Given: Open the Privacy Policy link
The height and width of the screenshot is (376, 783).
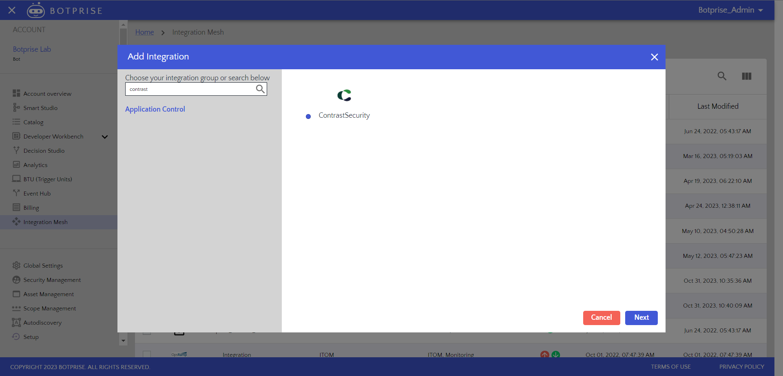Looking at the screenshot, I should 742,367.
